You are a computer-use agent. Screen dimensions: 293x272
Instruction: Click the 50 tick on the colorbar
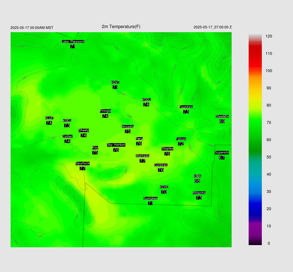point(269,157)
